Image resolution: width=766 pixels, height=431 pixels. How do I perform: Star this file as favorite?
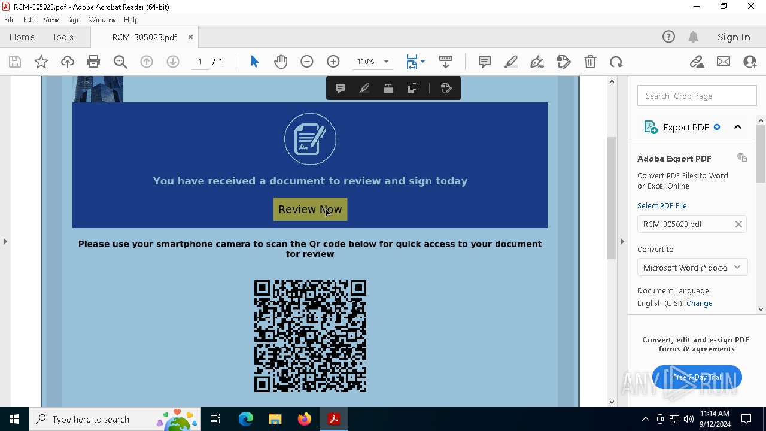[x=41, y=62]
